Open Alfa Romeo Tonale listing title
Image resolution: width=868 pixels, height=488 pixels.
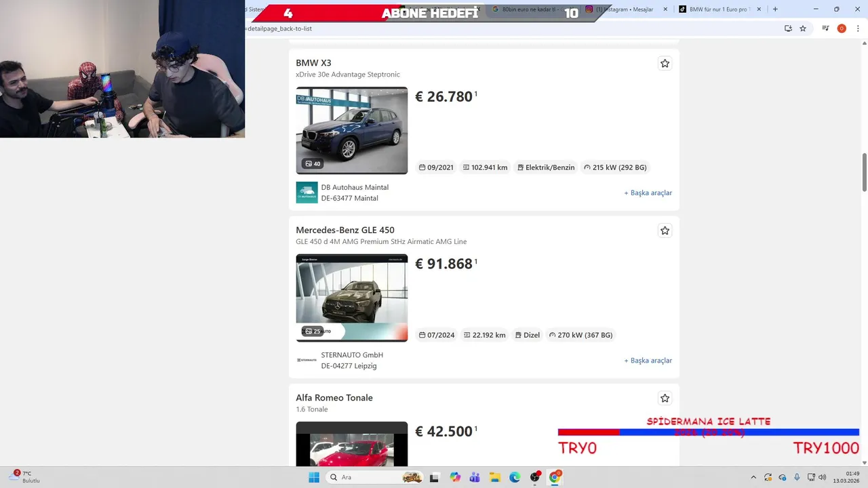pyautogui.click(x=334, y=398)
